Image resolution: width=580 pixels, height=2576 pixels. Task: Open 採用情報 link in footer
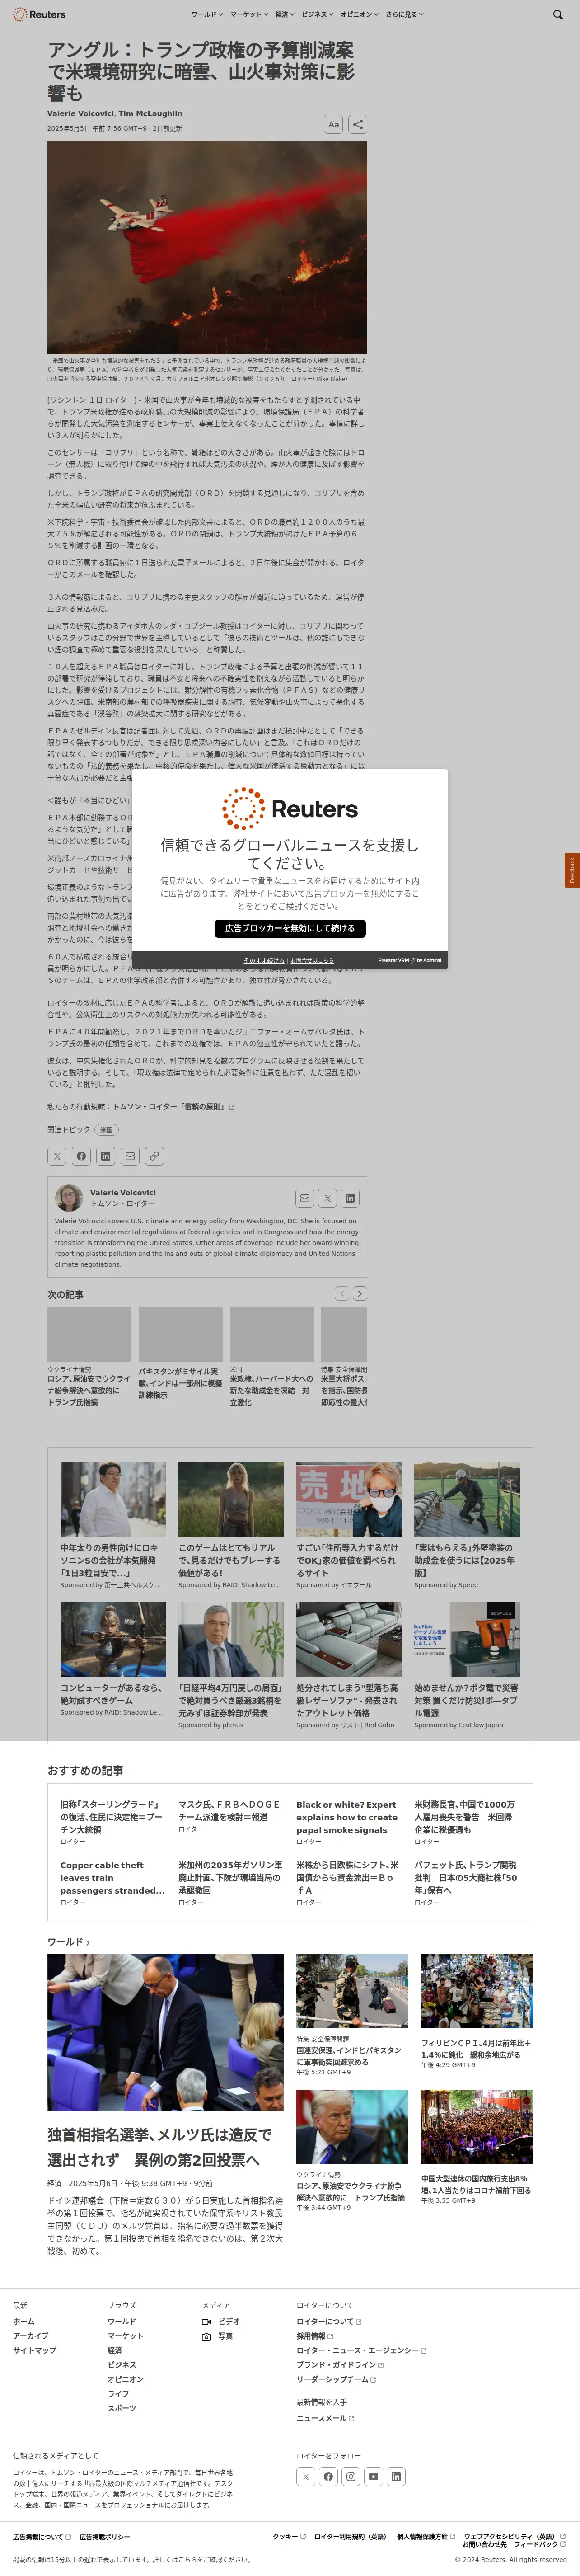click(314, 2336)
